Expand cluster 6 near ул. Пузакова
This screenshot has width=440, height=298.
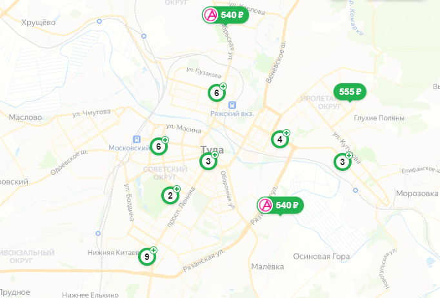217,93
